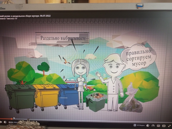Click the green dumpster in the video
The image size is (172, 129).
coord(20,97)
